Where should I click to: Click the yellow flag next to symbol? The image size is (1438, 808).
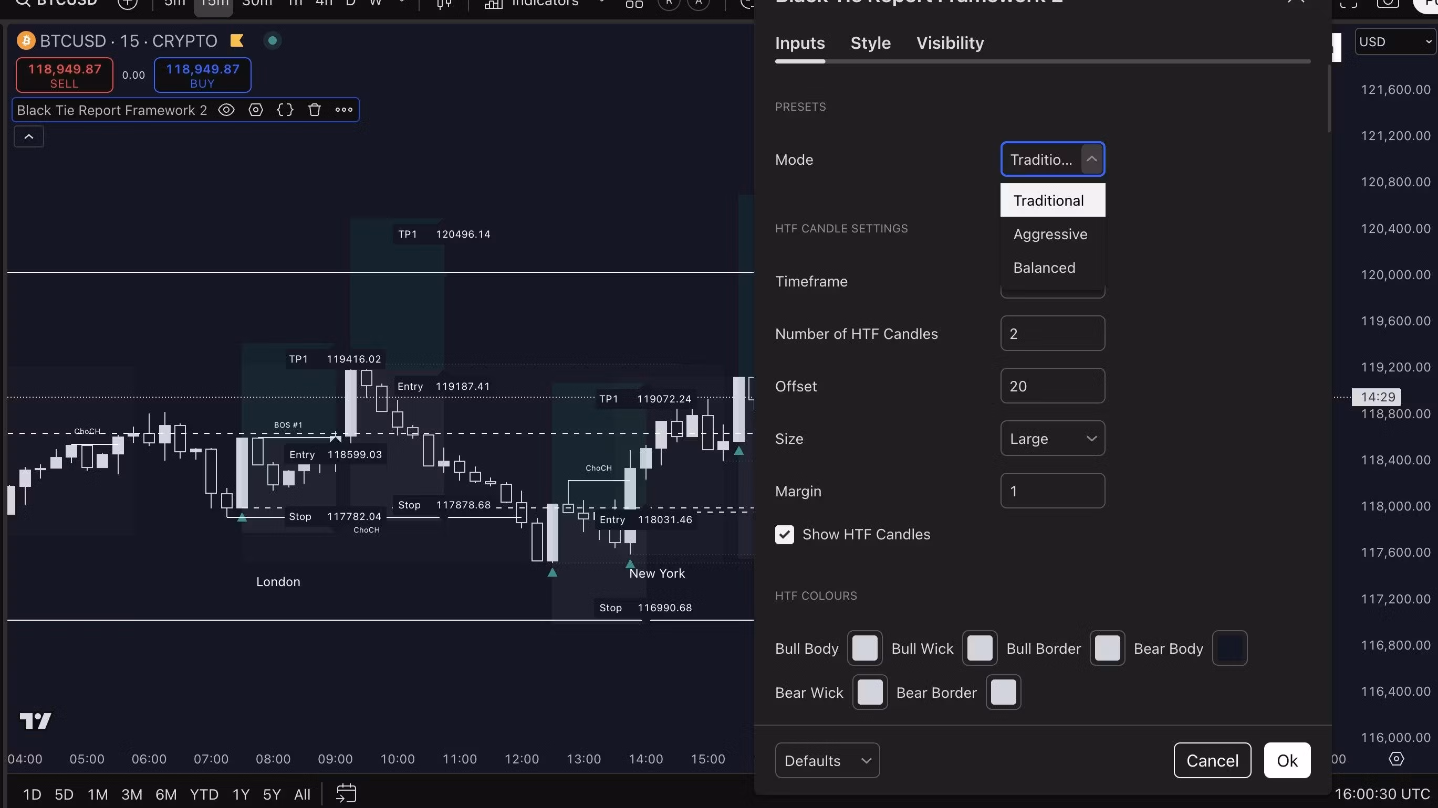[x=237, y=41]
